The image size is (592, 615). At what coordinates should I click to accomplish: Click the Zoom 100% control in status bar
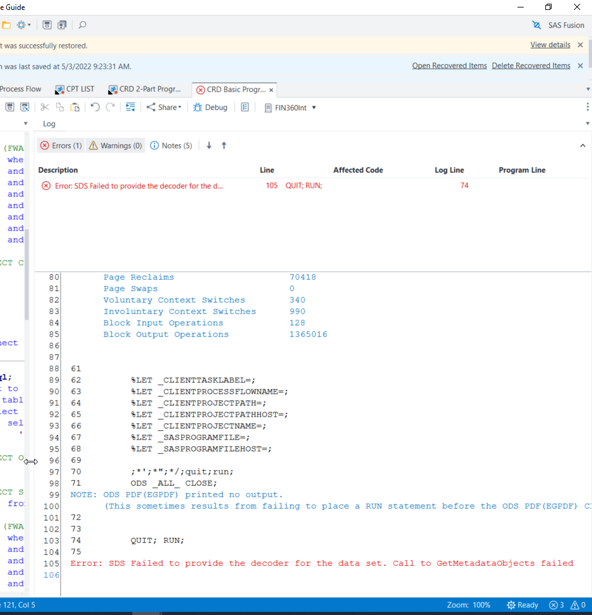point(468,605)
